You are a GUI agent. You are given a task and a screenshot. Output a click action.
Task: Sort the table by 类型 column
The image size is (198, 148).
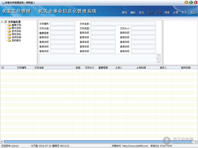tap(78, 68)
